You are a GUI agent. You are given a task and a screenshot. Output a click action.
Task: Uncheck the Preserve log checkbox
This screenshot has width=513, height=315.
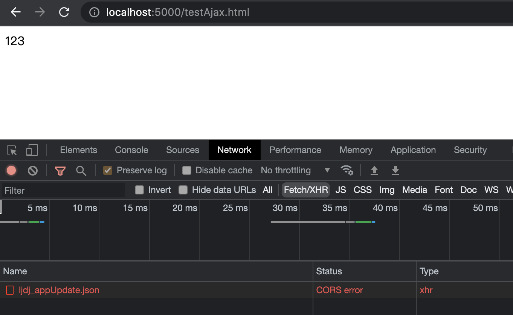point(108,170)
